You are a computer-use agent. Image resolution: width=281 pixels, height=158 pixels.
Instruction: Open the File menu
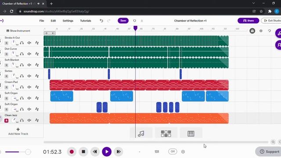click(42, 21)
